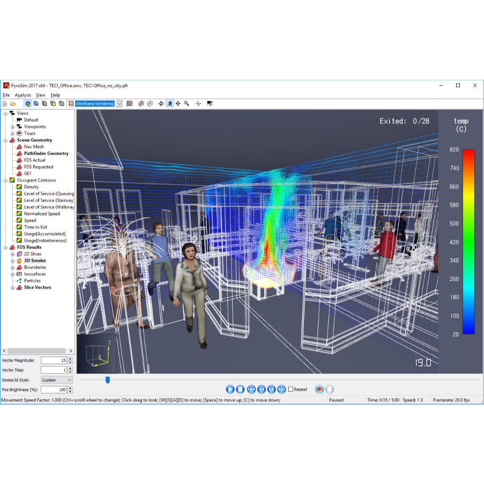This screenshot has height=484, width=484.
Task: Open the rendering mode dropdown arrow
Action: pos(120,104)
